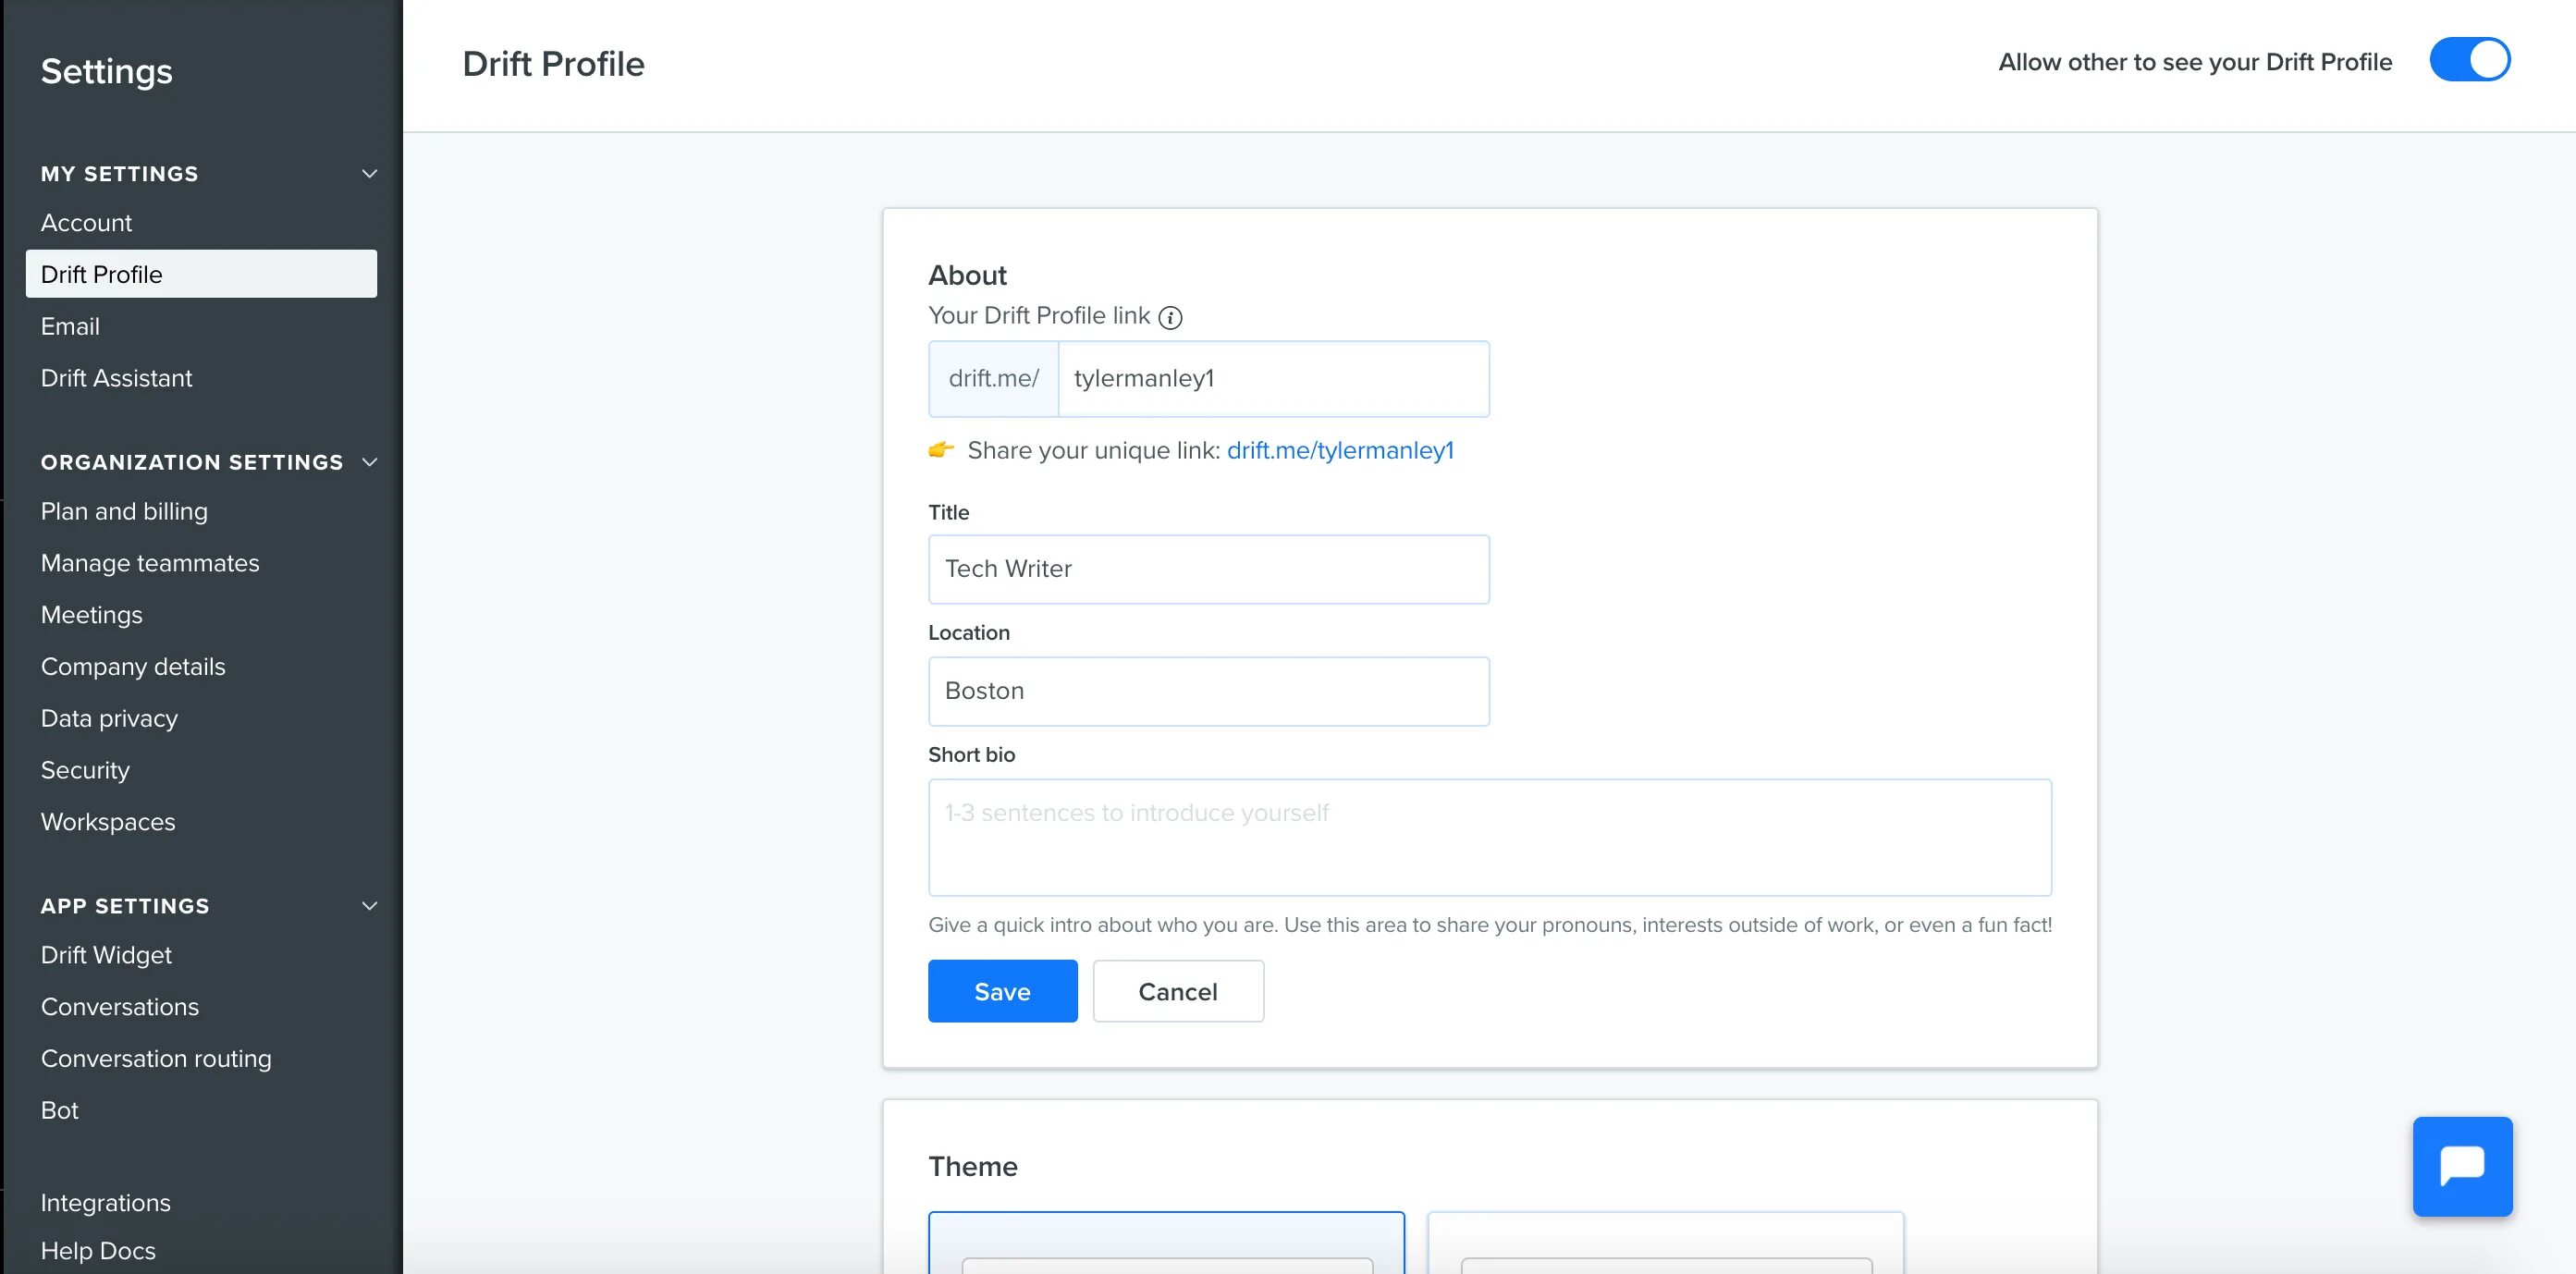The height and width of the screenshot is (1274, 2576).
Task: Go to Email settings
Action: click(70, 327)
